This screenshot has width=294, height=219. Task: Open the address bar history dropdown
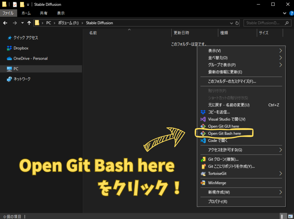click(231, 23)
